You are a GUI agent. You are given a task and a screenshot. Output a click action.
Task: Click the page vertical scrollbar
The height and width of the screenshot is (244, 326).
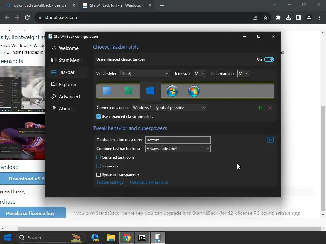(x=323, y=158)
